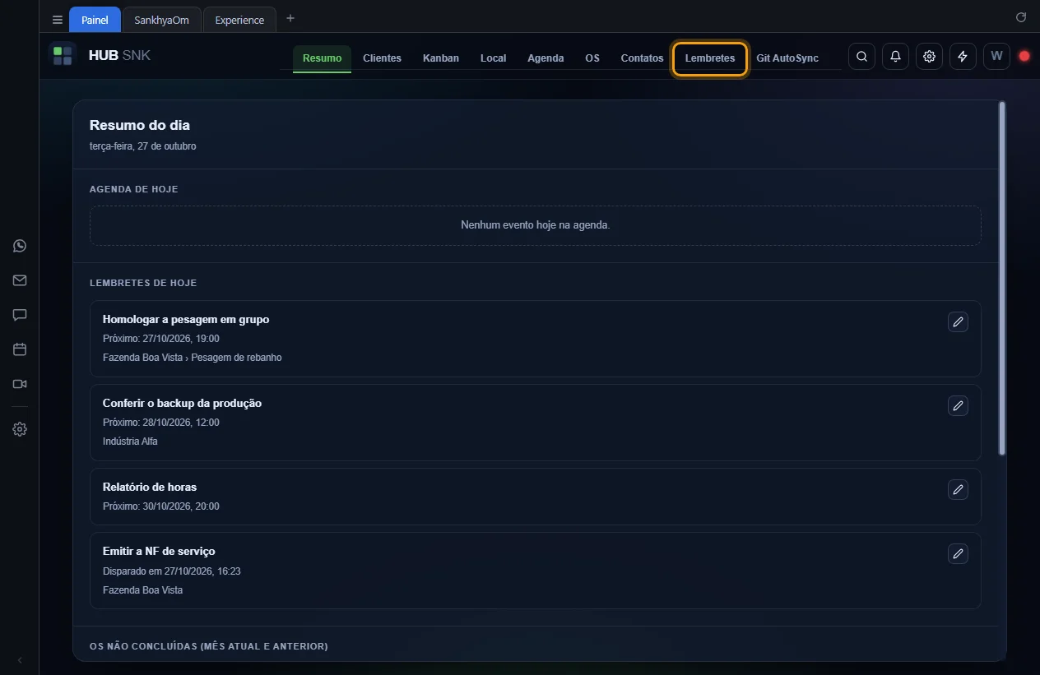The image size is (1040, 675).
Task: Switch to the SankhyaOm tab
Action: (161, 20)
